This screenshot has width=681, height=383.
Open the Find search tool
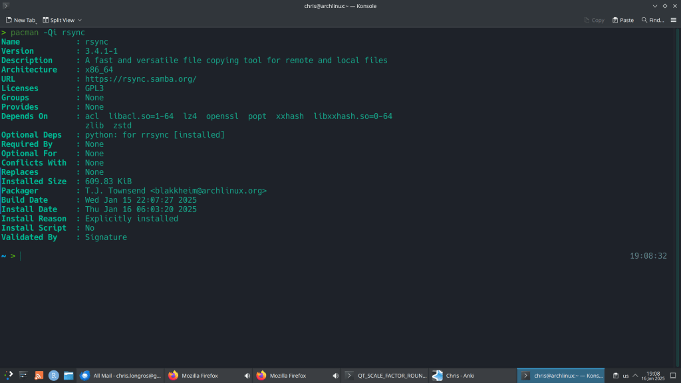pyautogui.click(x=652, y=20)
